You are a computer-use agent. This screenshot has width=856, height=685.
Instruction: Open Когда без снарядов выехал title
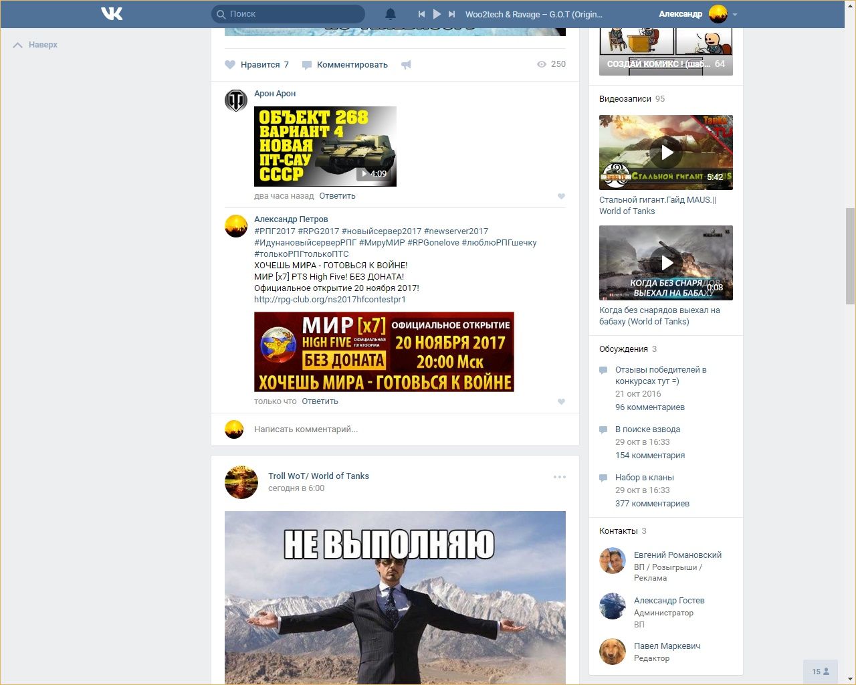click(659, 316)
